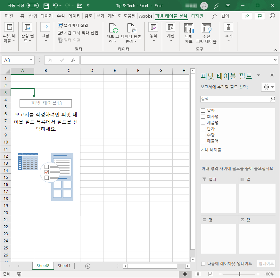
Task: Click the zoom slider handle
Action: tap(239, 274)
